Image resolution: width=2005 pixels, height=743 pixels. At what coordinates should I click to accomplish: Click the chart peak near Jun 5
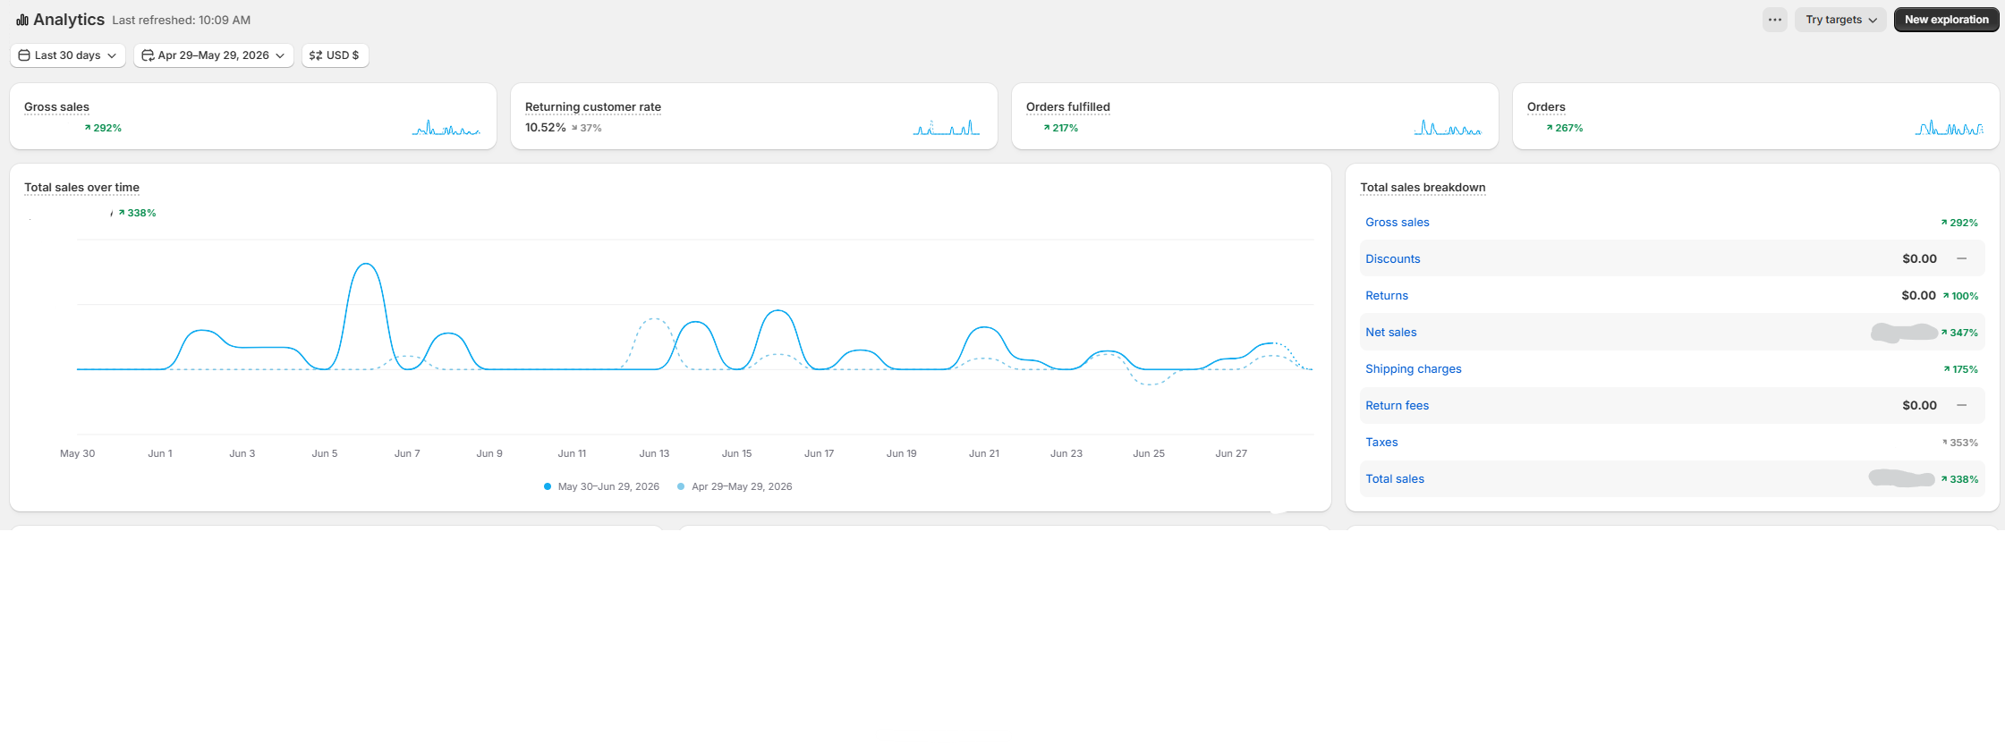tap(366, 265)
